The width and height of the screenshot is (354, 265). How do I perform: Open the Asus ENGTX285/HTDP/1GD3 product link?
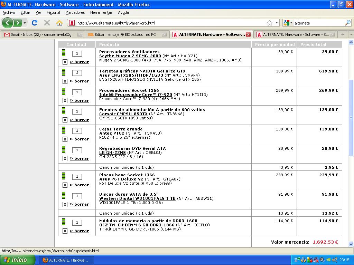point(131,75)
